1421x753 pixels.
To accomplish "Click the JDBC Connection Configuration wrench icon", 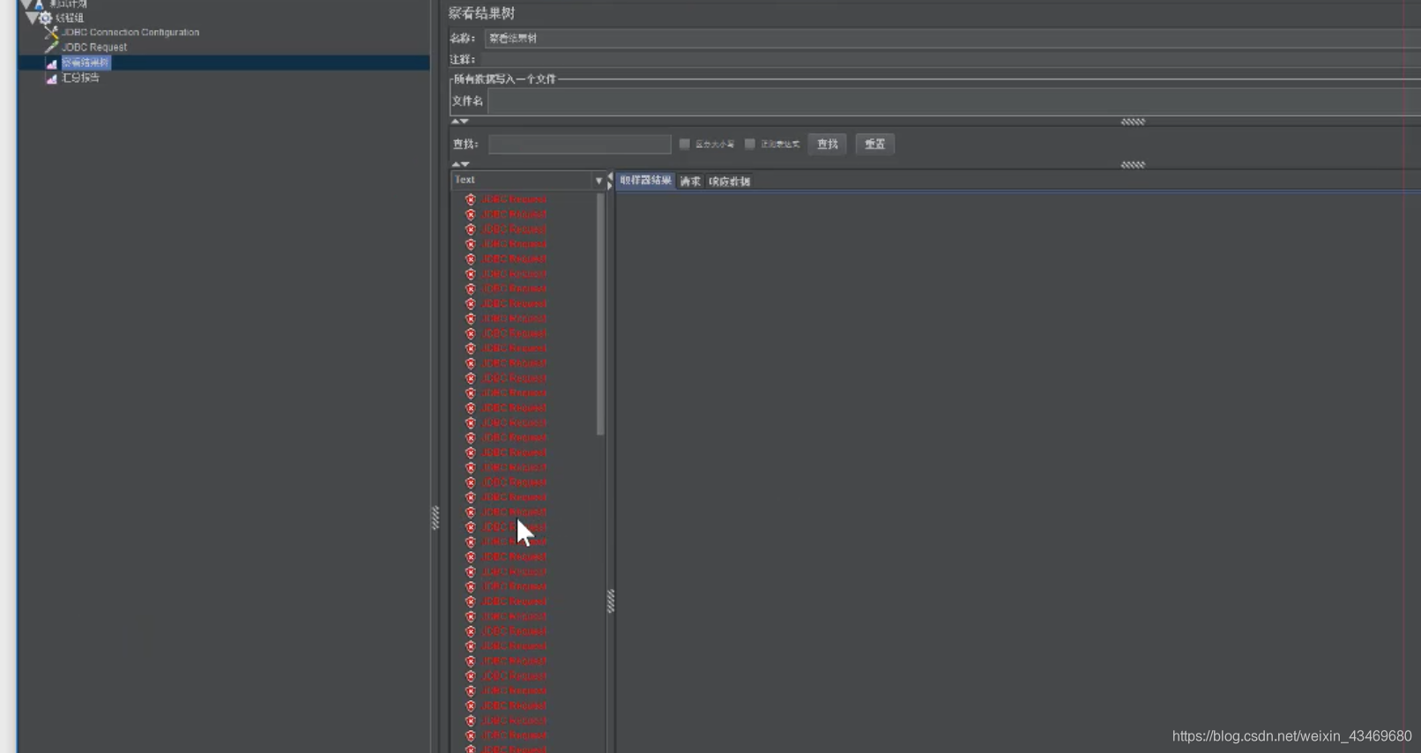I will click(x=51, y=33).
